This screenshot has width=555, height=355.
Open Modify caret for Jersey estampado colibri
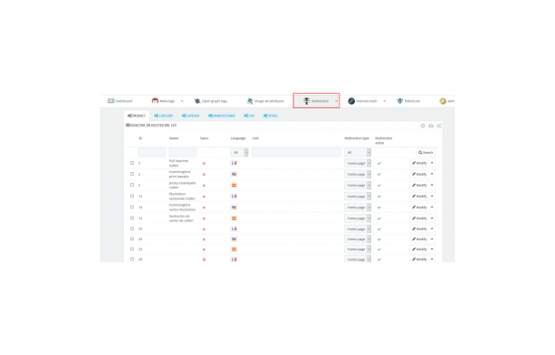pos(432,185)
